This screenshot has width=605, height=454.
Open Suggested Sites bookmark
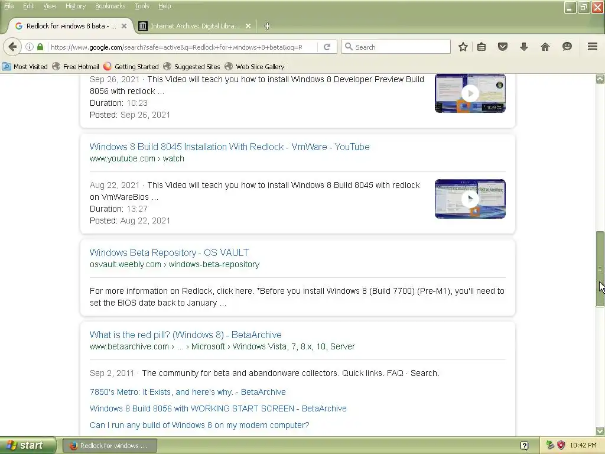(192, 67)
